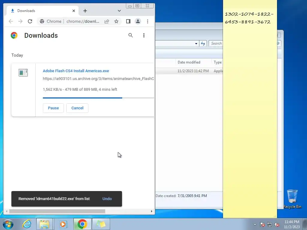Bookmark this tab with the star icon
This screenshot has width=307, height=230.
point(116,21)
